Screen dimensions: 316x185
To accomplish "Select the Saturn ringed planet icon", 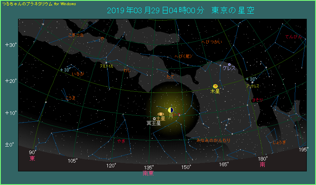I will (160, 114).
